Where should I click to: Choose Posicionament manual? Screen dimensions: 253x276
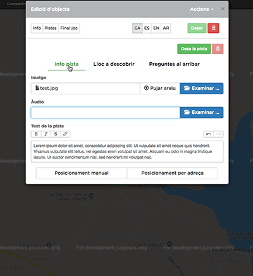tap(82, 173)
